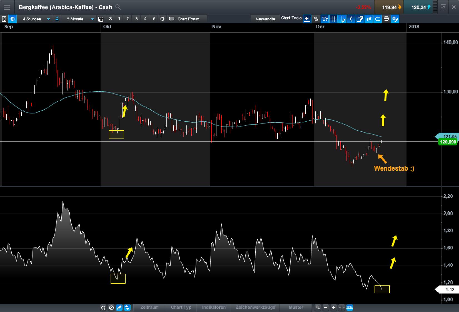This screenshot has height=312, width=459.
Task: Click the Dez month label on time axis
Action: coord(320,27)
